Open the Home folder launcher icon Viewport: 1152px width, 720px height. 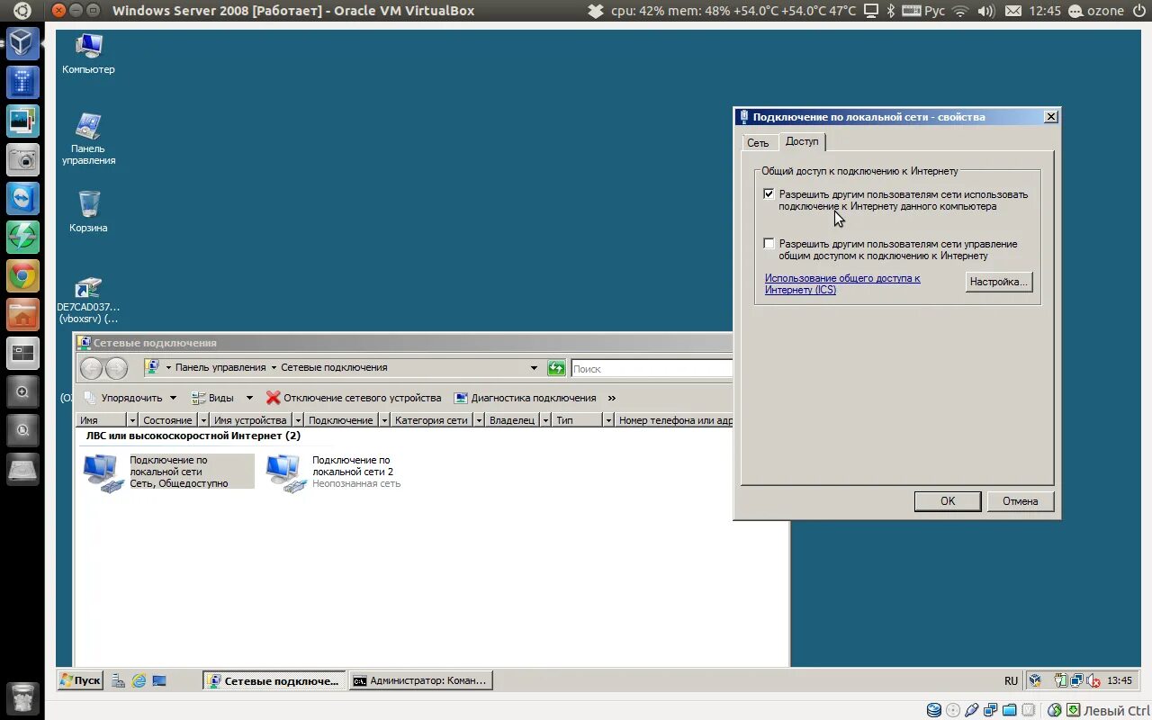pos(22,315)
